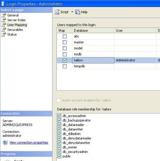The width and height of the screenshot is (160, 161).
Task: Click the ADMIN\SQLEXPRESS server name
Action: (x=17, y=125)
